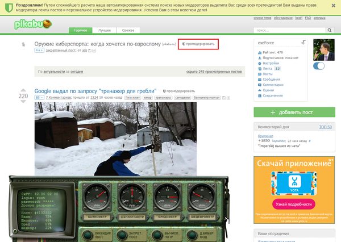Focus the поиск search field
Screen dimensions: 341x242
click(289, 30)
